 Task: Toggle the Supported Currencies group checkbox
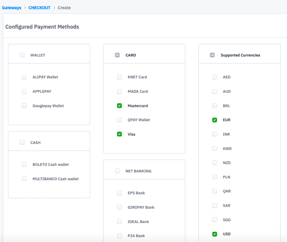212,55
